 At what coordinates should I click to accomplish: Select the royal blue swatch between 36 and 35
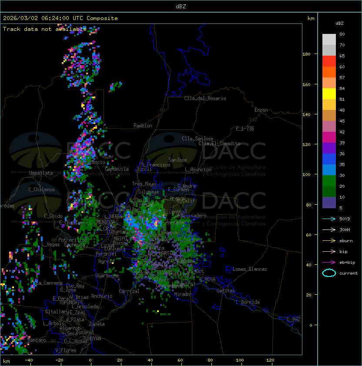(329, 159)
